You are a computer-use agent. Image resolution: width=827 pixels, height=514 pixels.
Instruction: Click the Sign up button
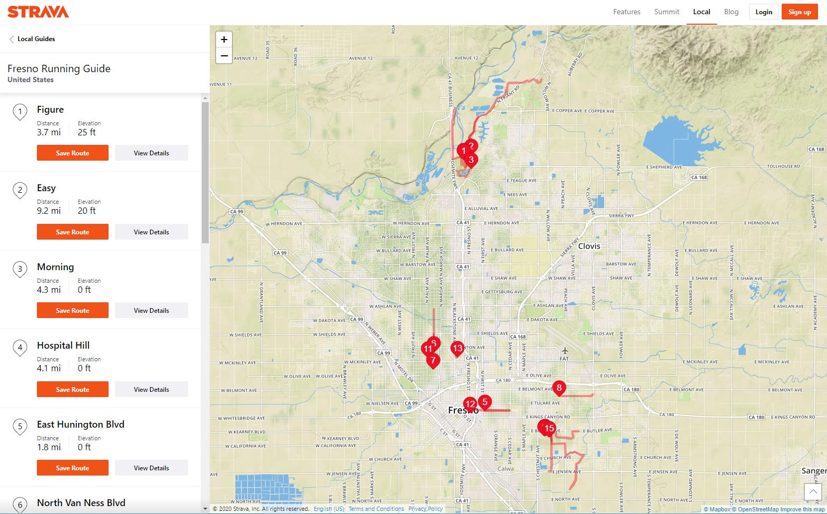tap(800, 12)
